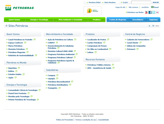Open the +Sites Petrobras top link

coord(110,2)
